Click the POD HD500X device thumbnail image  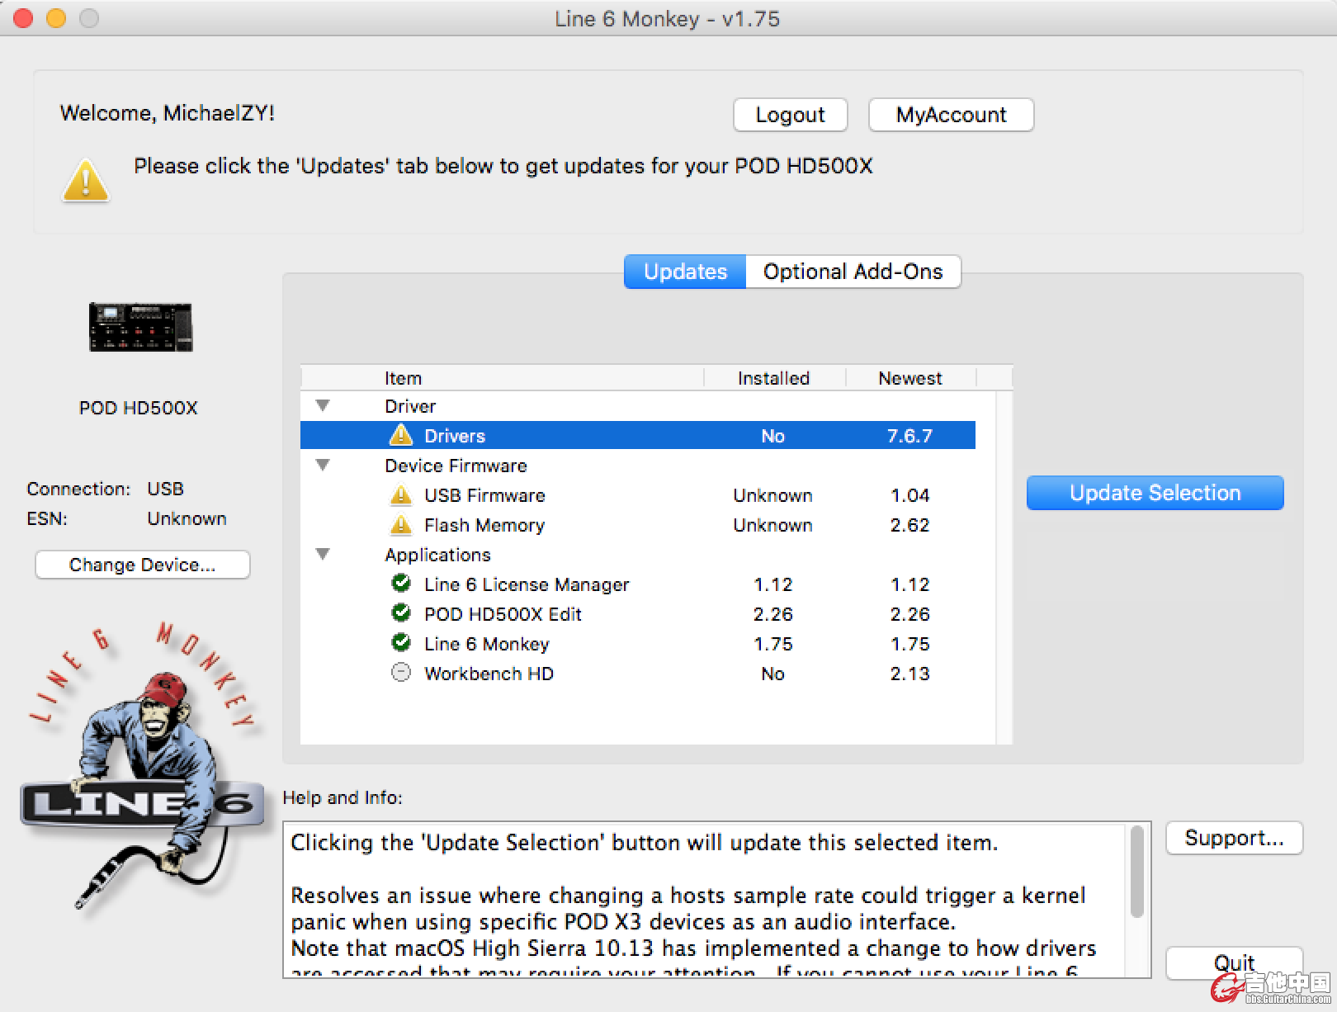pyautogui.click(x=140, y=328)
